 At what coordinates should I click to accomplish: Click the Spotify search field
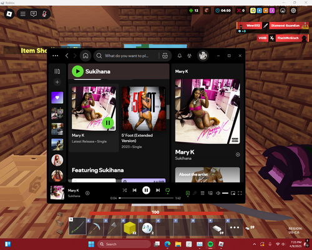click(127, 56)
